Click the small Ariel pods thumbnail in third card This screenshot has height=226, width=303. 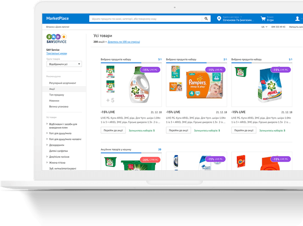pyautogui.click(x=240, y=72)
